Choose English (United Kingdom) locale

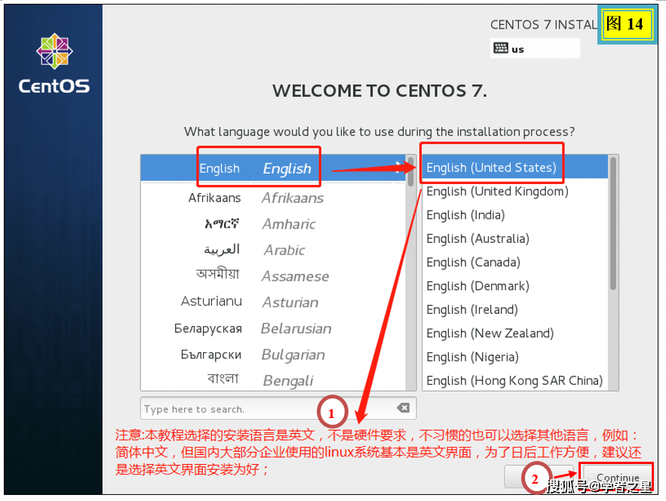tap(515, 191)
